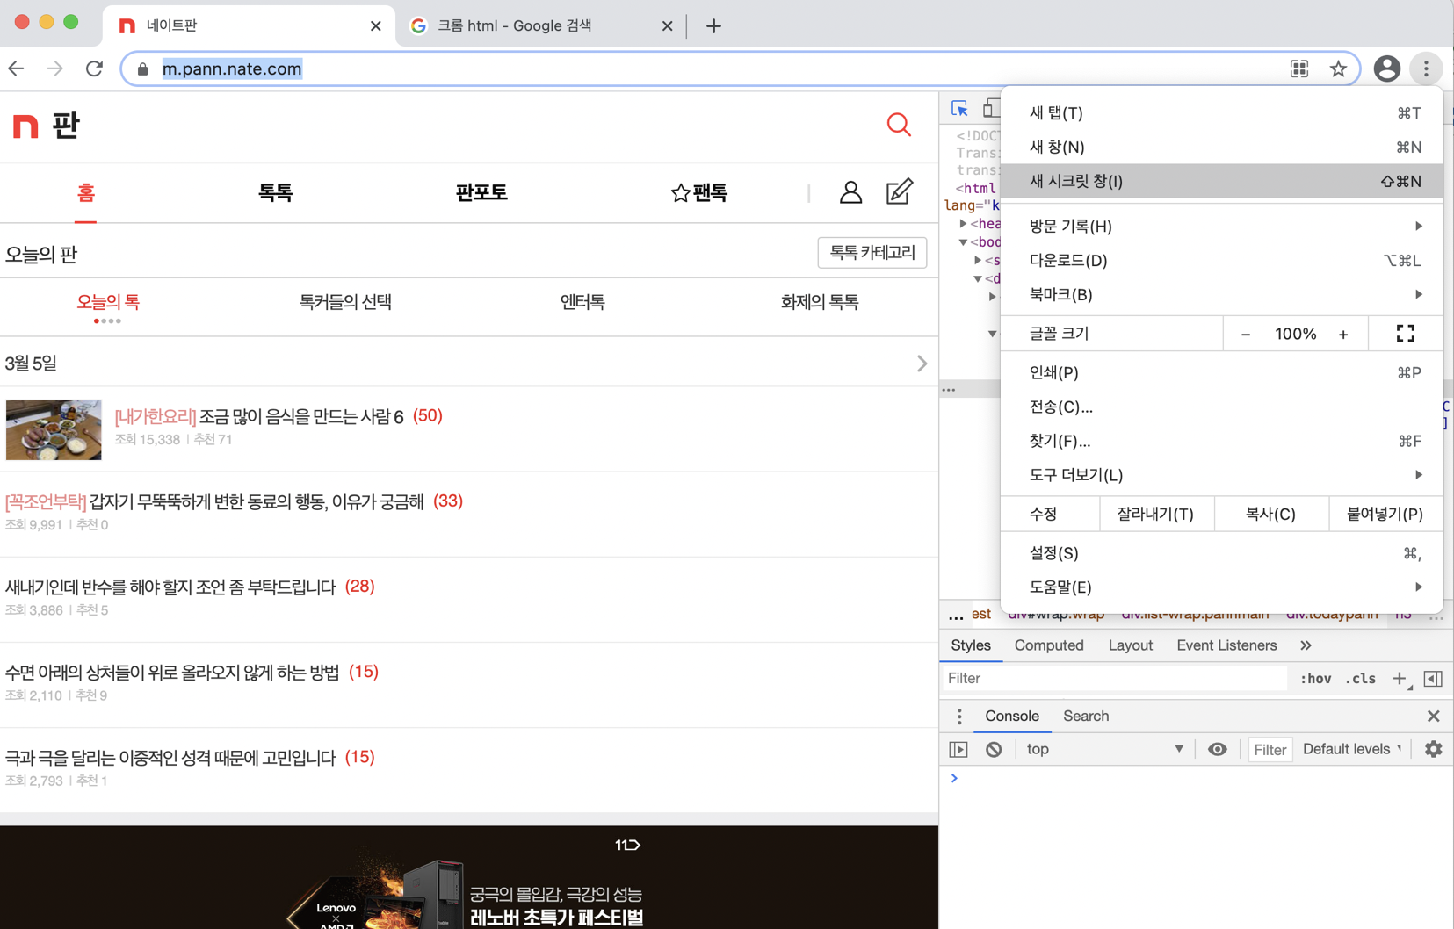Image resolution: width=1454 pixels, height=929 pixels.
Task: Click the lock icon in address bar
Action: click(143, 68)
